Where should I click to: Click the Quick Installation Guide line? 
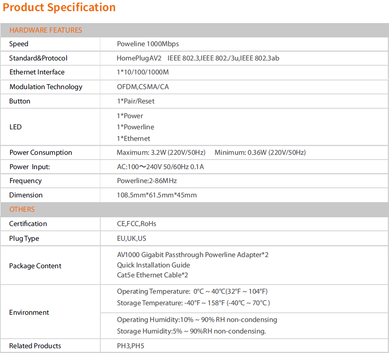pyautogui.click(x=153, y=265)
